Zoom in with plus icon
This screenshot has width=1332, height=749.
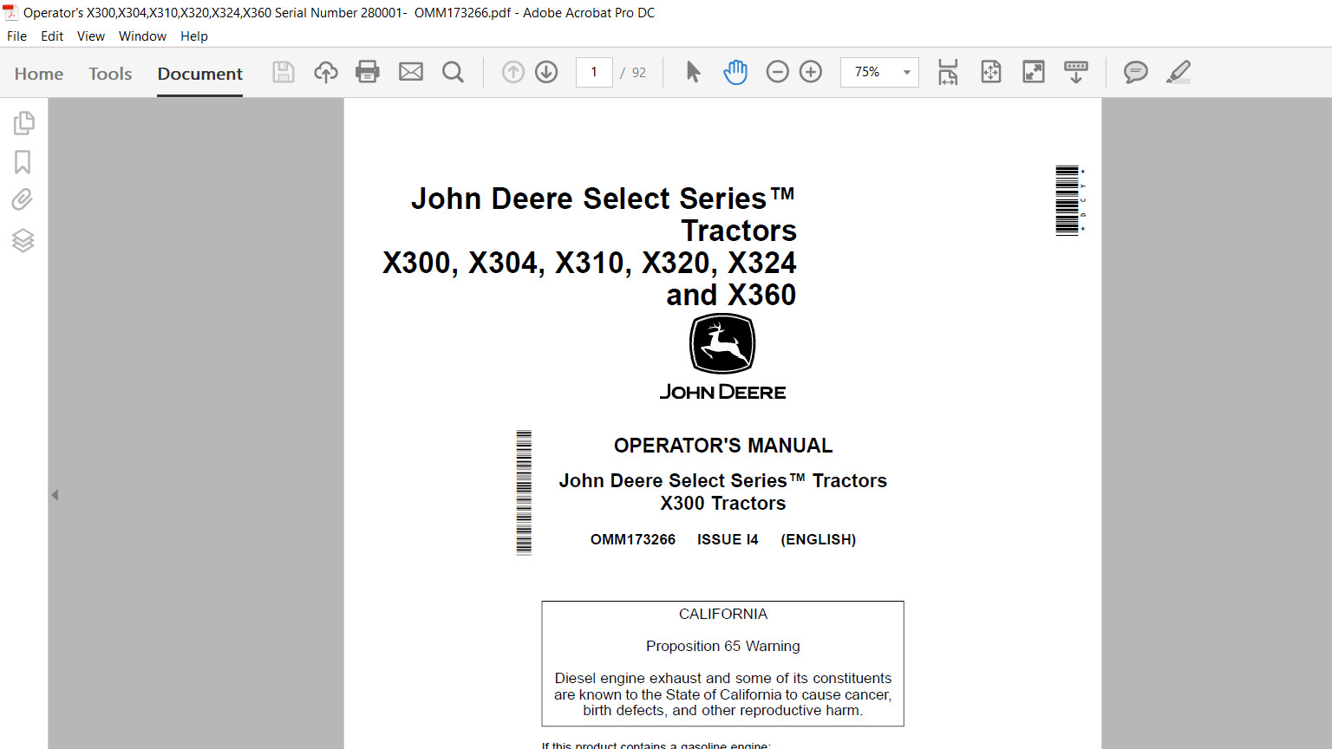(811, 72)
